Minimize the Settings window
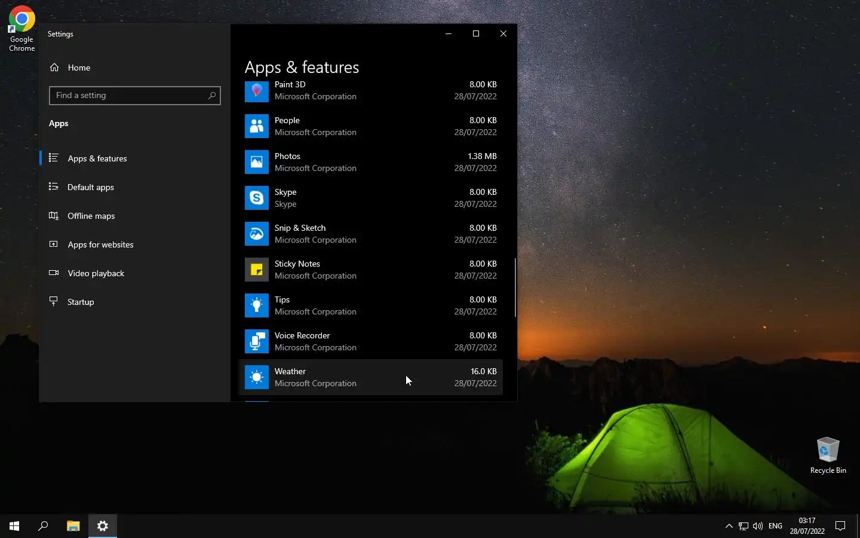 (449, 33)
